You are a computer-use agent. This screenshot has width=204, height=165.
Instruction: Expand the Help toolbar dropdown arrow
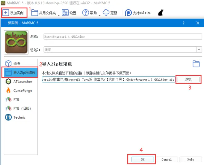tap(100, 15)
